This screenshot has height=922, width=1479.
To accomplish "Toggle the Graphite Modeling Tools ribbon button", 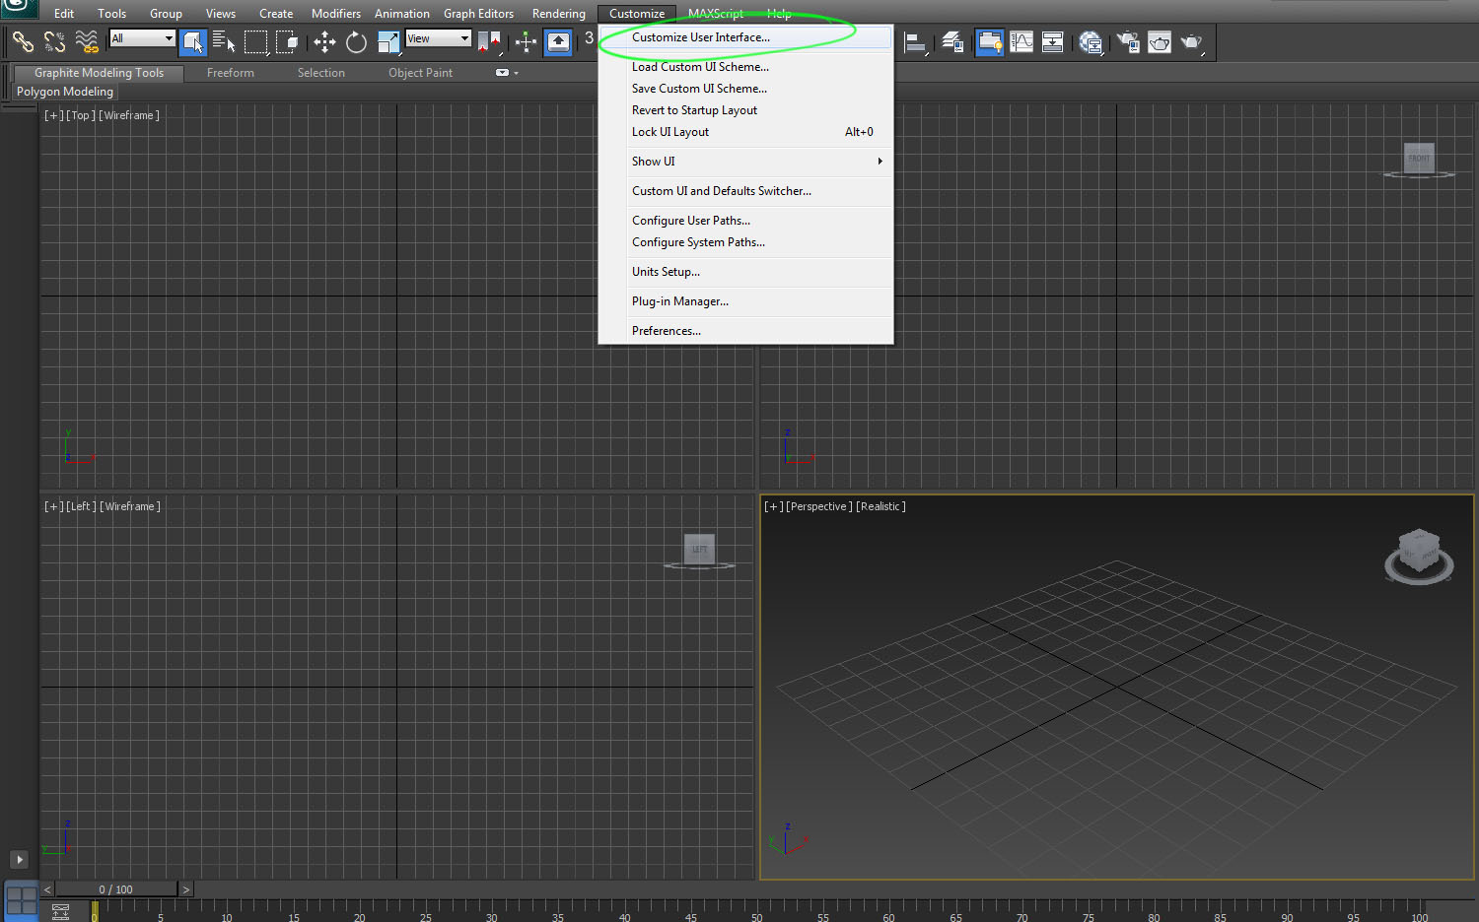I will point(99,73).
